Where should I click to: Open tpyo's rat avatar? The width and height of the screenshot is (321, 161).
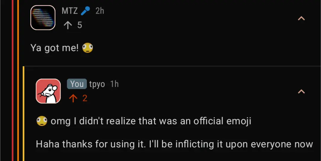tap(48, 91)
